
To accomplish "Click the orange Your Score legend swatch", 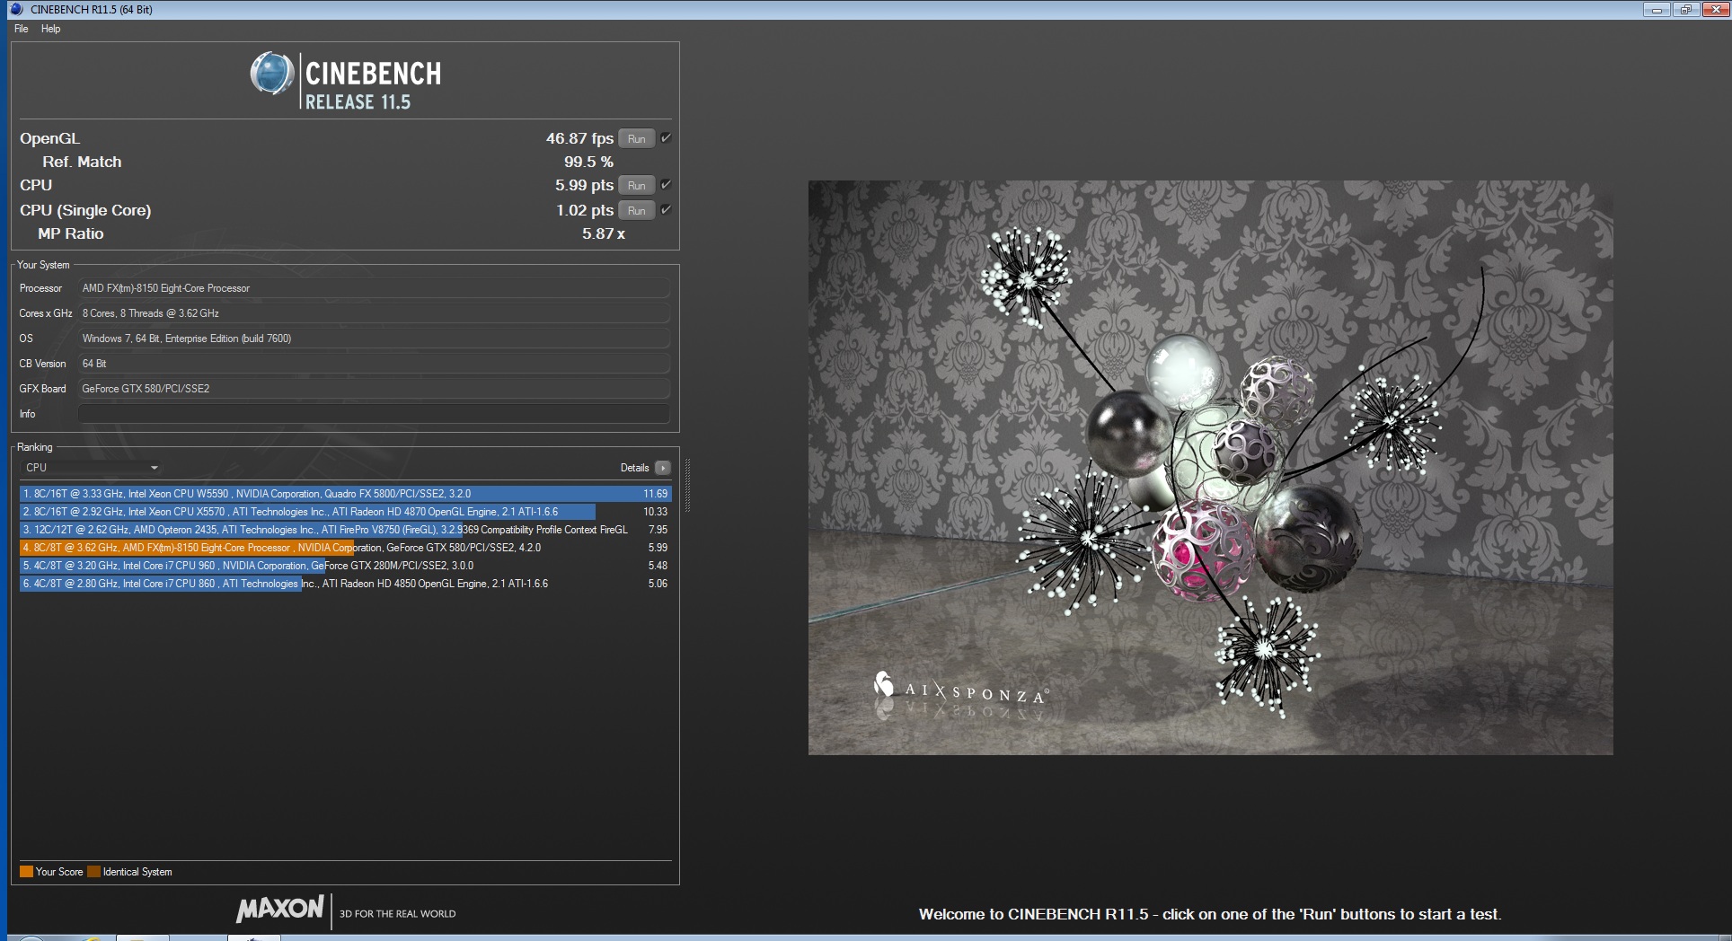I will [x=26, y=872].
